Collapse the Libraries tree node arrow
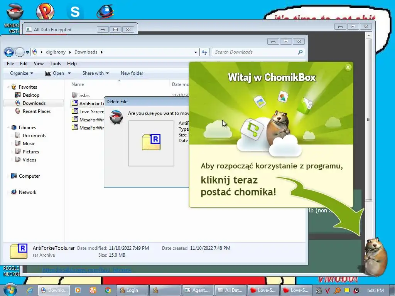Image resolution: width=395 pixels, height=296 pixels. tap(8, 128)
